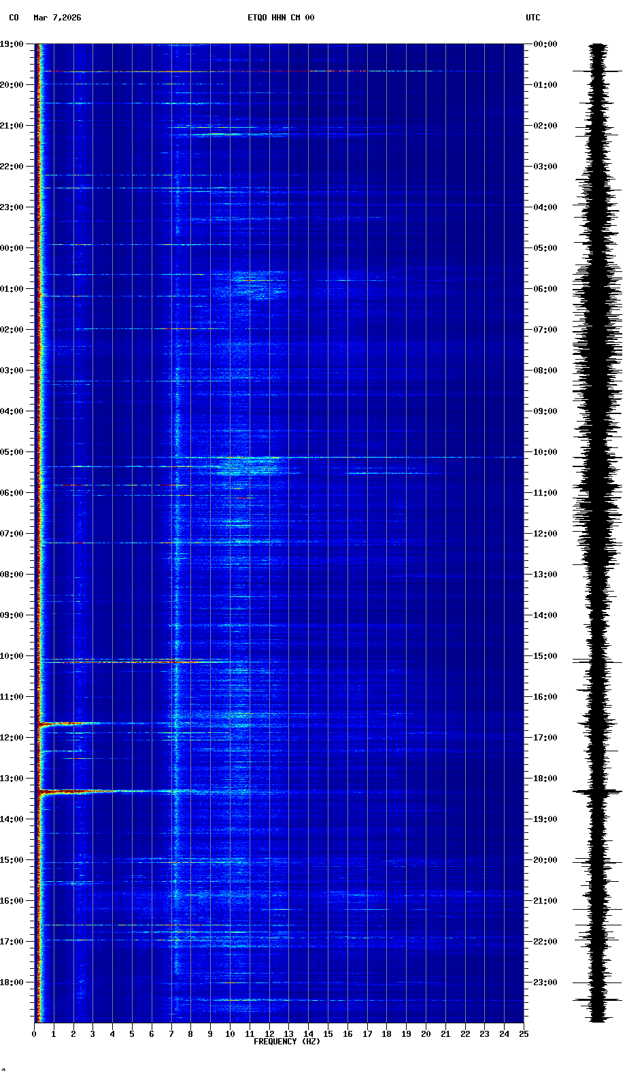The height and width of the screenshot is (1077, 627).
Task: Click the 13:00 label on left time axis
Action: (x=12, y=779)
